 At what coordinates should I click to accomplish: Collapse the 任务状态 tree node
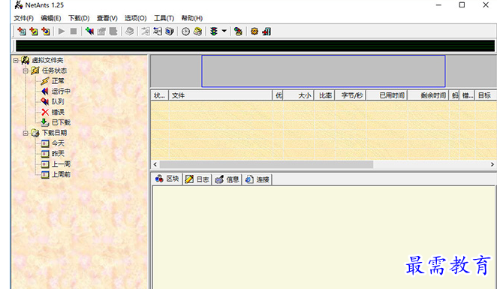[x=26, y=71]
